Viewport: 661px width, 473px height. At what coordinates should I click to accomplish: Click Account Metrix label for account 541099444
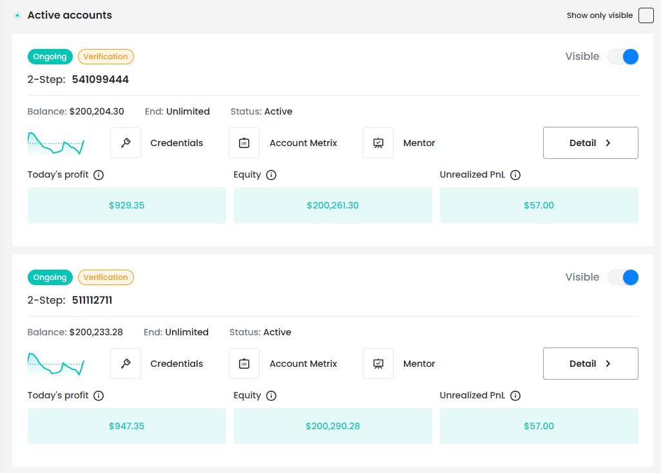click(303, 143)
